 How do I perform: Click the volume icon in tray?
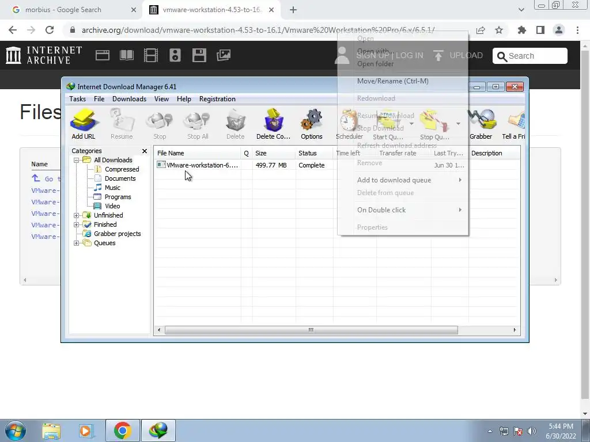(x=532, y=431)
